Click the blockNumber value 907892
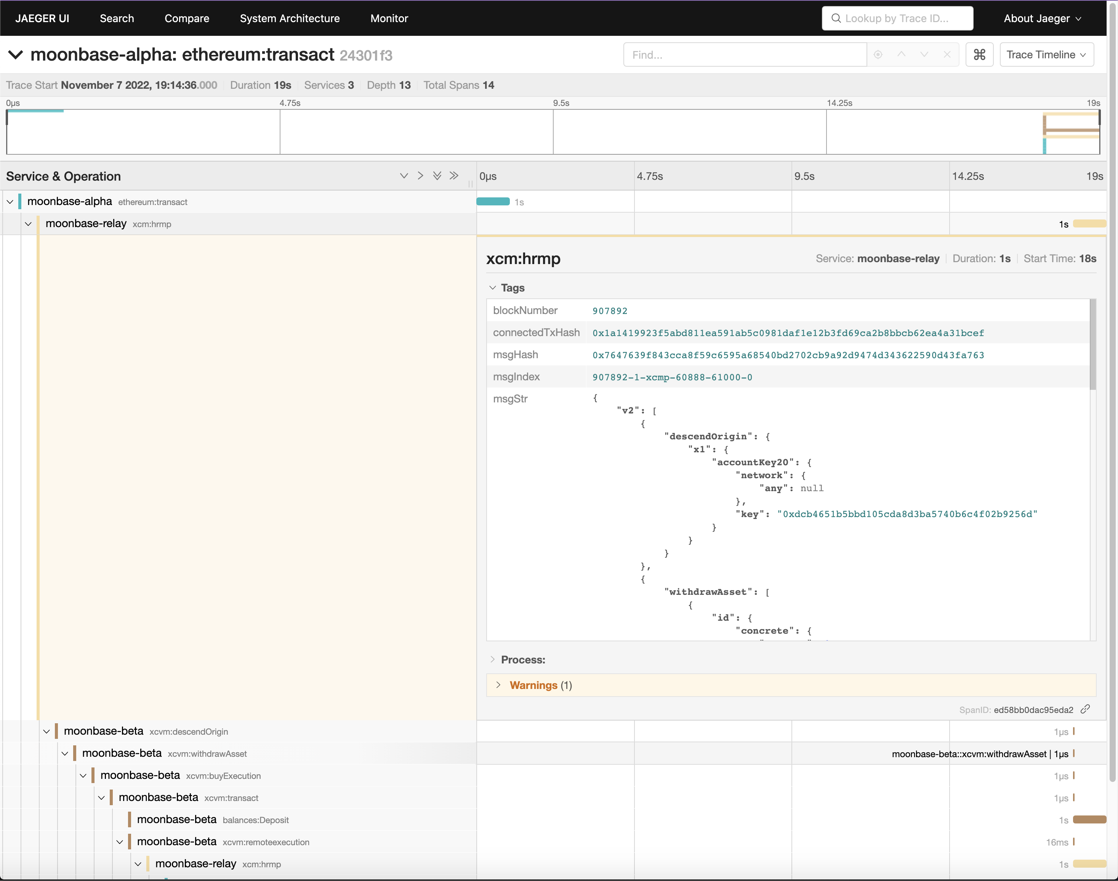This screenshot has width=1118, height=881. 610,311
